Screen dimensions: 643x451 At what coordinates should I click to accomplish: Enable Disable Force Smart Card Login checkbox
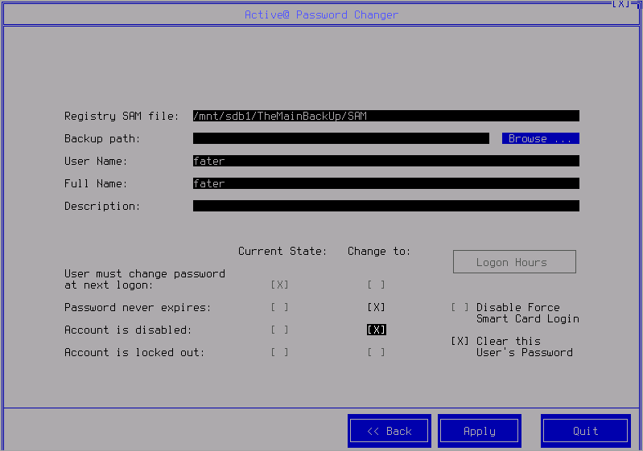(460, 307)
